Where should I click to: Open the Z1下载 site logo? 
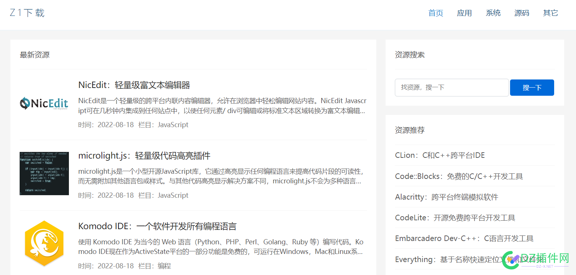27,13
